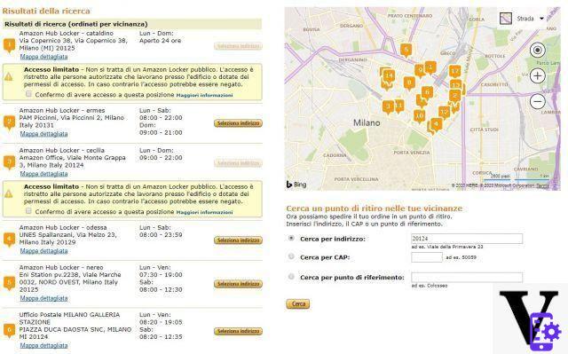The image size is (568, 354).
Task: Tick access confirmation checkbox for locker cataldino
Action: click(x=28, y=94)
